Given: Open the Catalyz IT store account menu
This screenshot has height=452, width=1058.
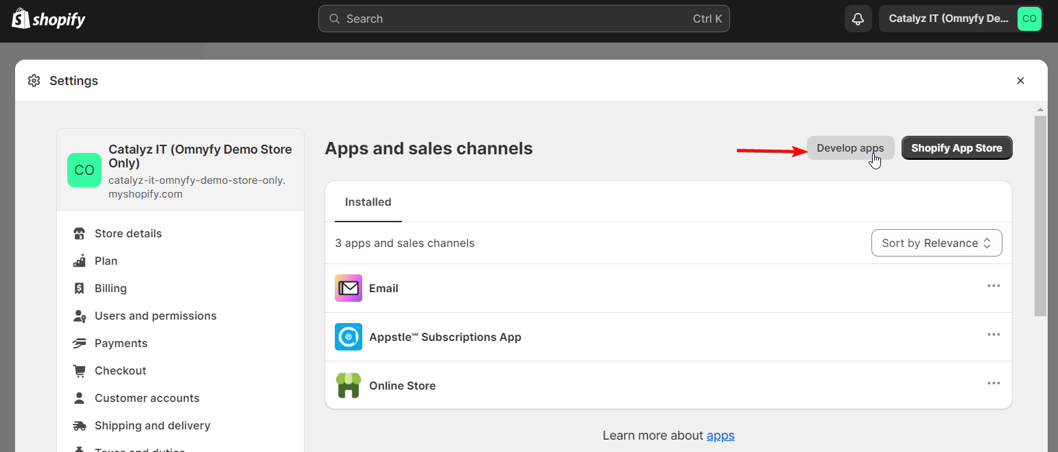Looking at the screenshot, I should (x=961, y=19).
